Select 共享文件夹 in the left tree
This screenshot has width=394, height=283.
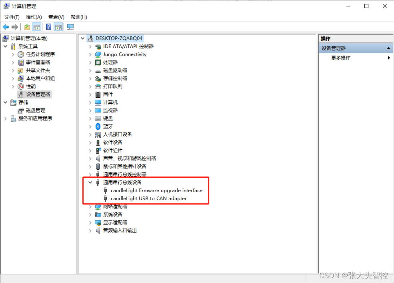pos(38,70)
